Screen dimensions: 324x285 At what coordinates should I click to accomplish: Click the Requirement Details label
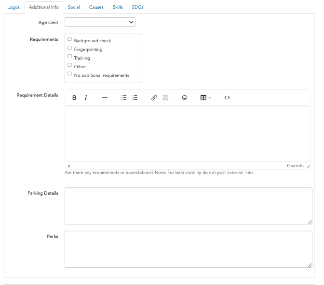[x=38, y=95]
